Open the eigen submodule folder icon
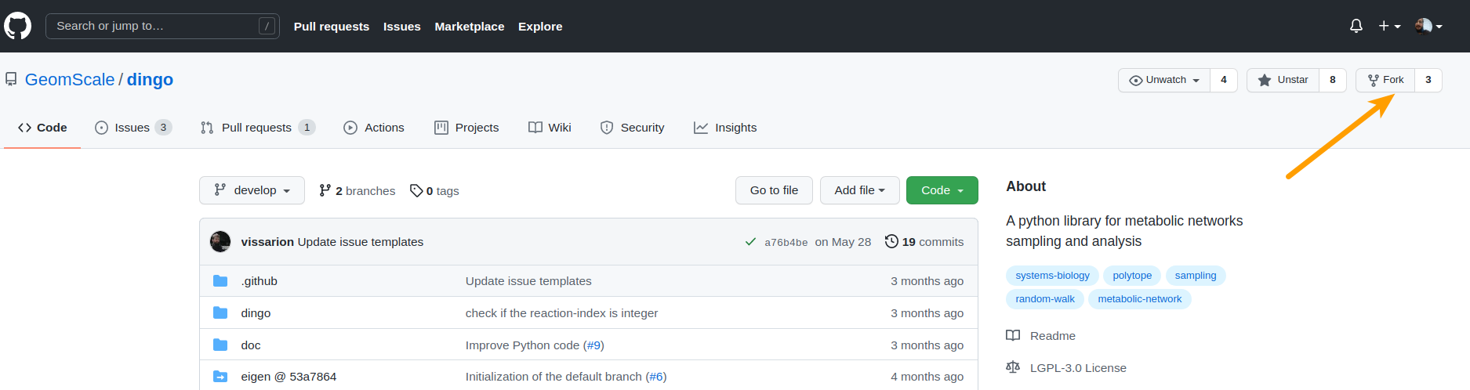Viewport: 1470px width, 390px height. coord(220,377)
